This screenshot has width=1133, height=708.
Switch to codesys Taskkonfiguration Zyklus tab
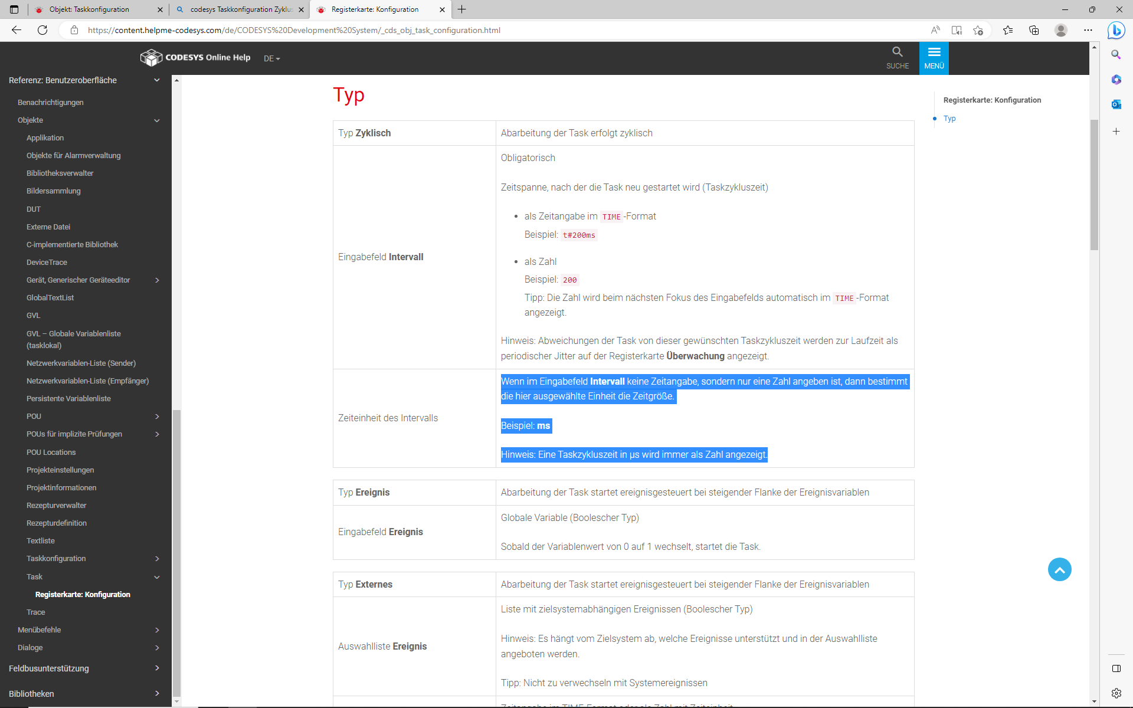coord(241,9)
